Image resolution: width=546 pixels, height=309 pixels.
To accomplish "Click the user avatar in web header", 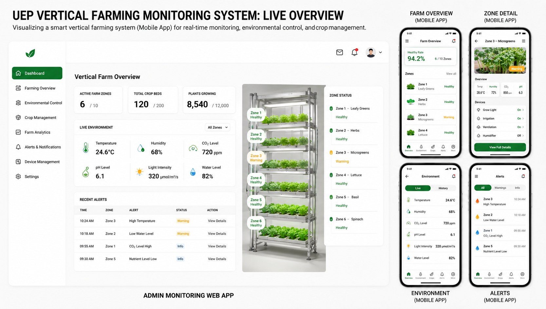I will (x=371, y=52).
